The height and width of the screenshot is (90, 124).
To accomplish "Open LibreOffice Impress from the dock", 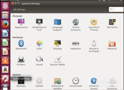I will pos(5,52).
